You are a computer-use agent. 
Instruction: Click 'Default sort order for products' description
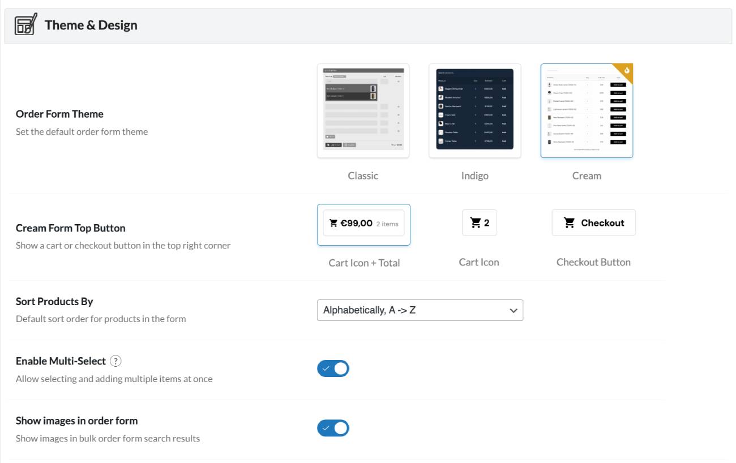101,319
